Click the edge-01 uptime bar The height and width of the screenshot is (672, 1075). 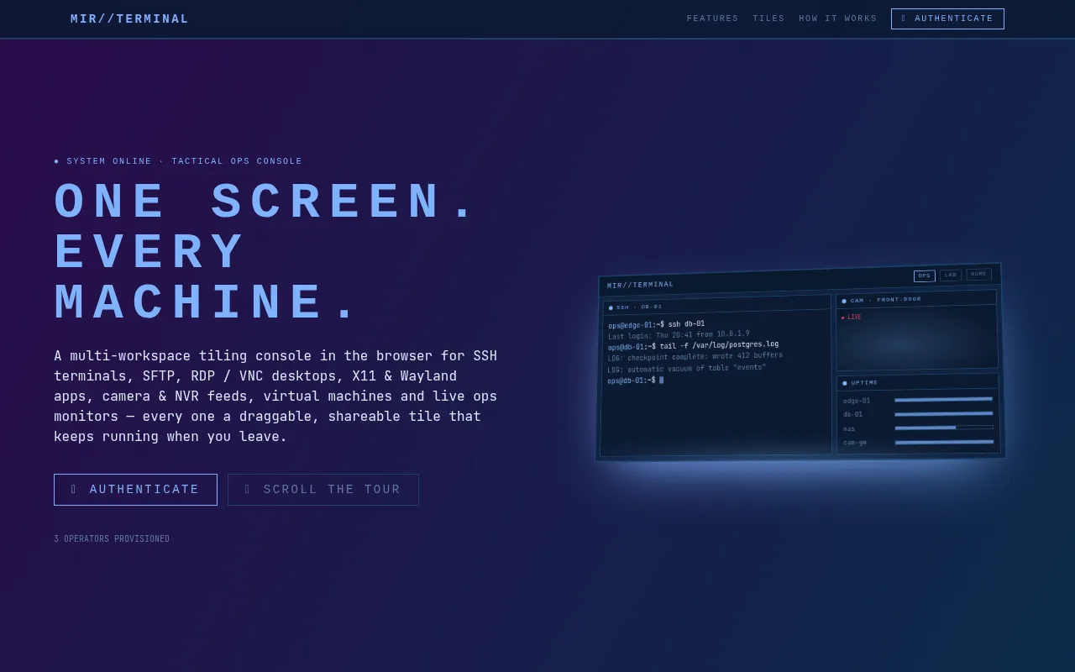pyautogui.click(x=943, y=399)
